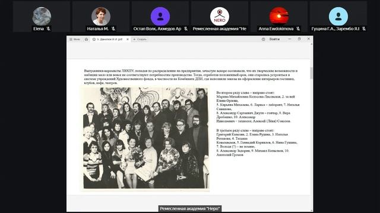Click the paragraph starting "Выпускники-керамисты"
The height and width of the screenshot is (213, 380).
coord(191,77)
